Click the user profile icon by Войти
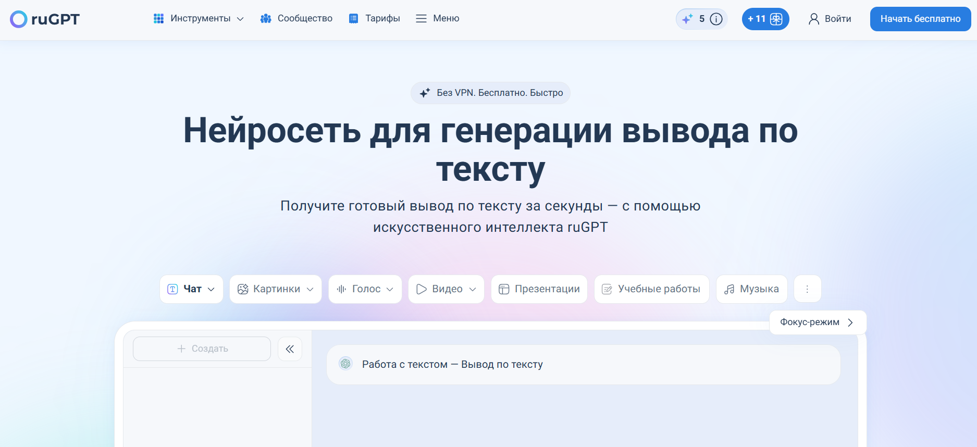This screenshot has height=447, width=977. click(x=813, y=19)
